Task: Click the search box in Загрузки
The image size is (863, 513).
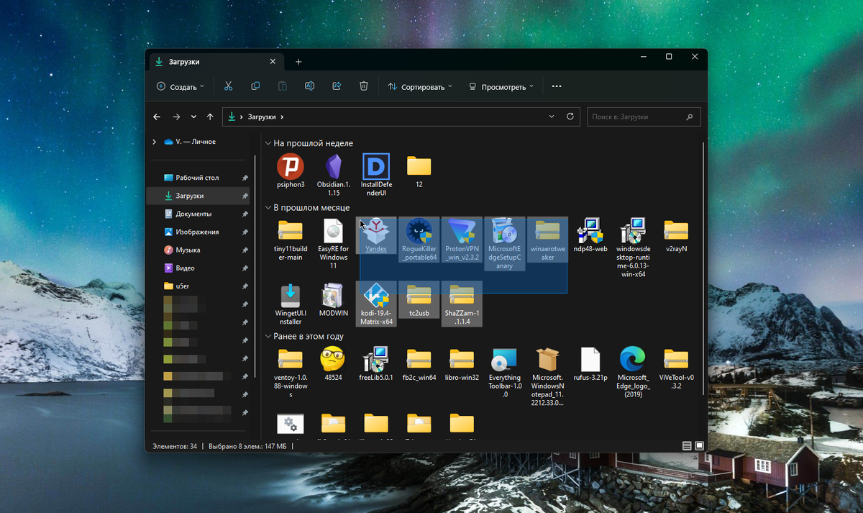Action: pos(636,117)
